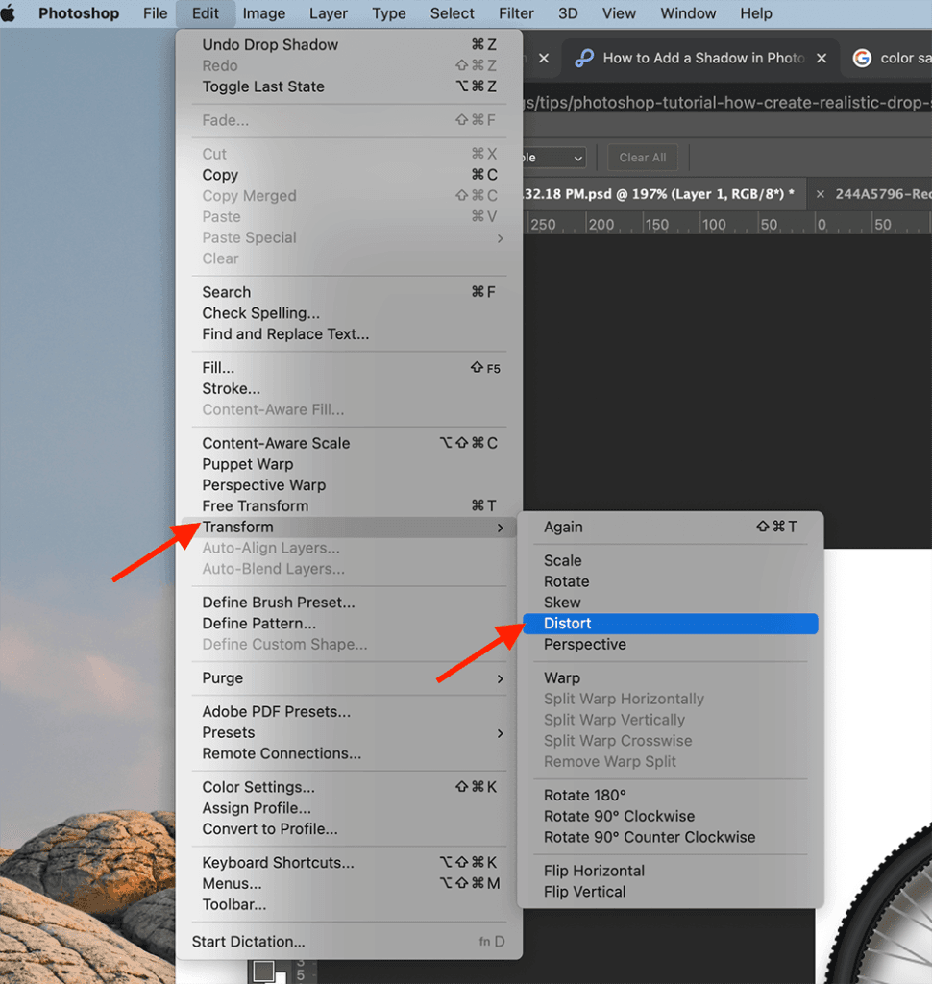Open the Apple menu
This screenshot has width=932, height=984.
8,13
